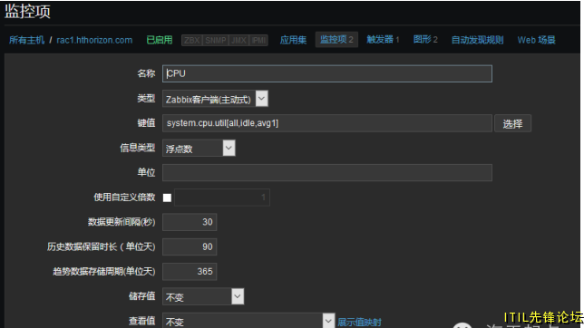Open the 查看值 dropdown showing 不变

248,321
